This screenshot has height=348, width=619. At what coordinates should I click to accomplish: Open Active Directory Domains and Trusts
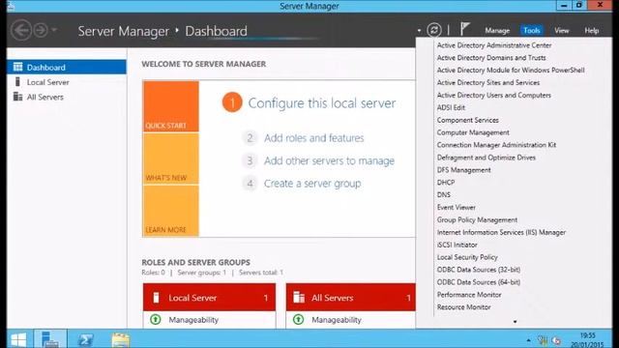pyautogui.click(x=491, y=58)
